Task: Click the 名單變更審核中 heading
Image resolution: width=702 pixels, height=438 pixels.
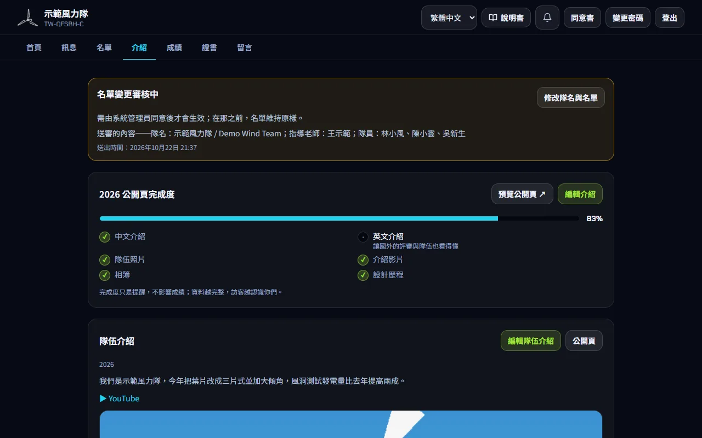Action: click(128, 94)
